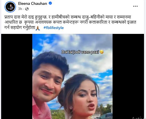The width and height of the screenshot is (146, 119).
Task: Click the 'Dai lai jodi vane paxi' caption
Action: pyautogui.click(x=80, y=52)
